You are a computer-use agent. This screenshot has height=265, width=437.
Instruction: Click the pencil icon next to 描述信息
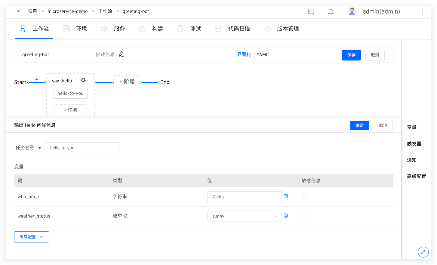tap(121, 54)
